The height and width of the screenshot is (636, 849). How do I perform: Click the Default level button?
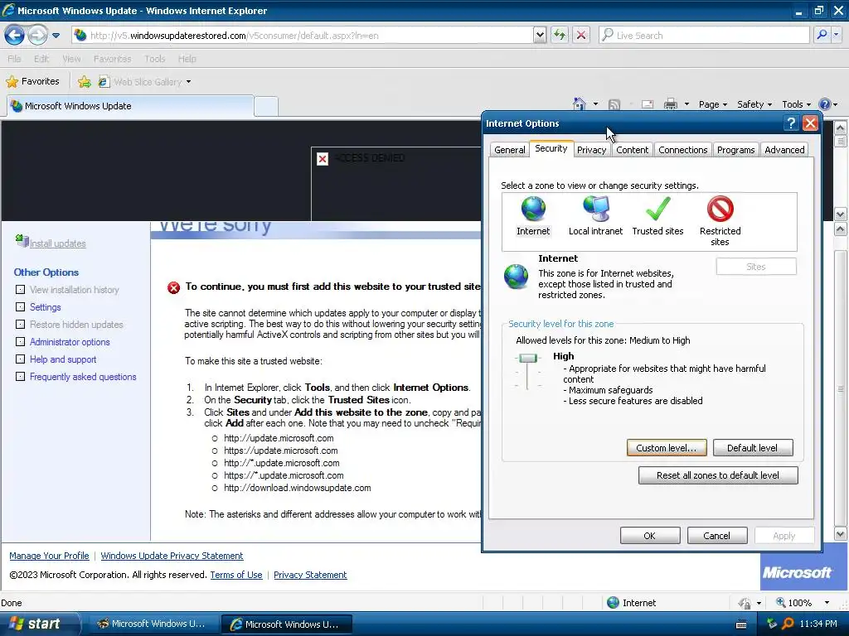point(753,448)
